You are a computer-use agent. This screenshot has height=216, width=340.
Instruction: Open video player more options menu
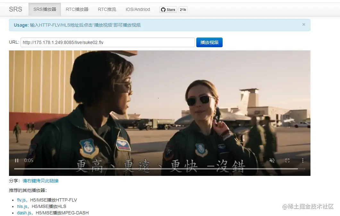[303, 160]
